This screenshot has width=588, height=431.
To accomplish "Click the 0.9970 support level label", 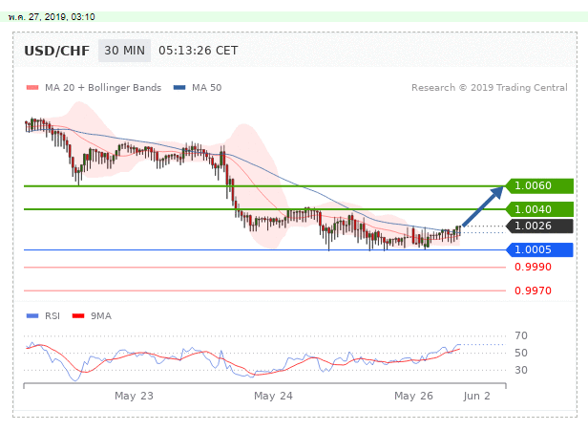I will point(533,291).
